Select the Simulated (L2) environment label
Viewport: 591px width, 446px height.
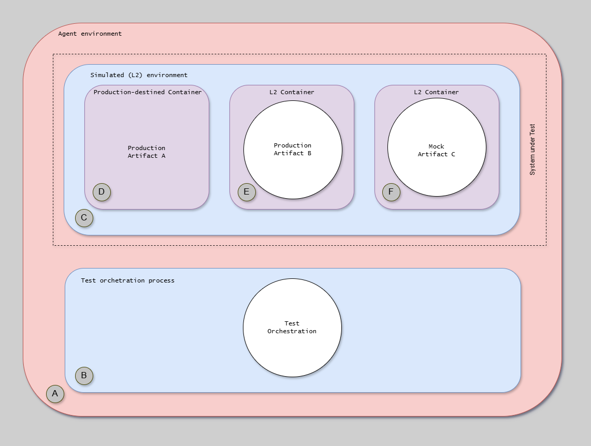(x=139, y=75)
